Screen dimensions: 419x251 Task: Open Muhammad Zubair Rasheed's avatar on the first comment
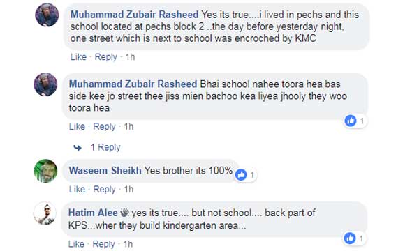pyautogui.click(x=47, y=15)
